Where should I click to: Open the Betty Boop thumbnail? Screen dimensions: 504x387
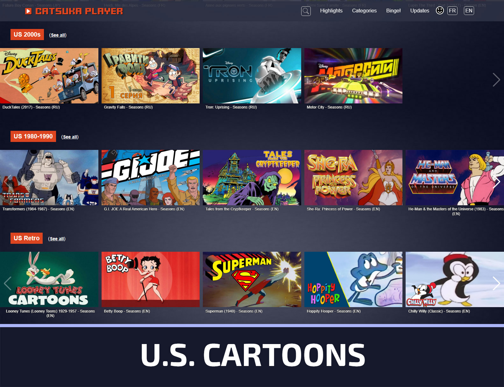point(151,279)
